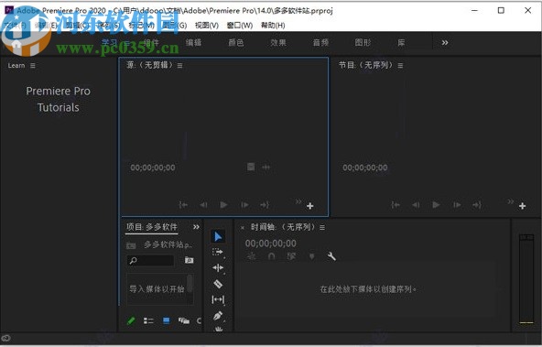542x347 pixels.
Task: Select the Selection arrow tool
Action: (x=218, y=237)
